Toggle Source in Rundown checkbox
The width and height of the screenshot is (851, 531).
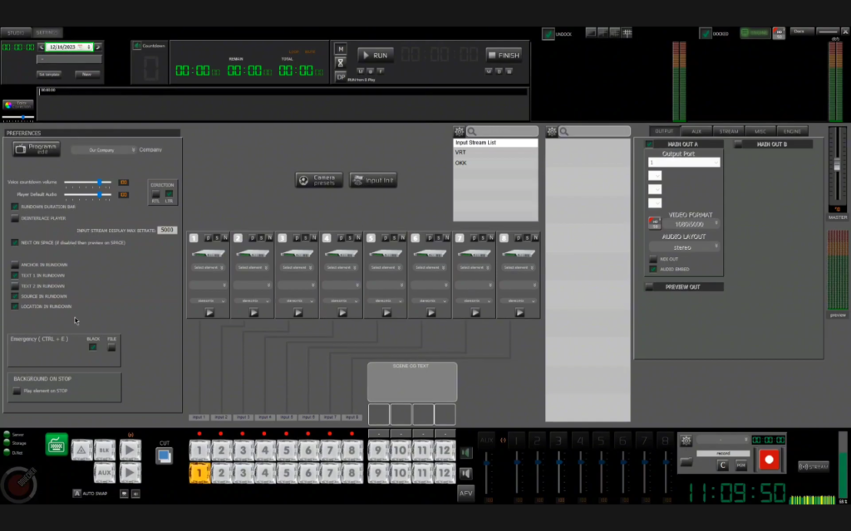[x=15, y=296]
